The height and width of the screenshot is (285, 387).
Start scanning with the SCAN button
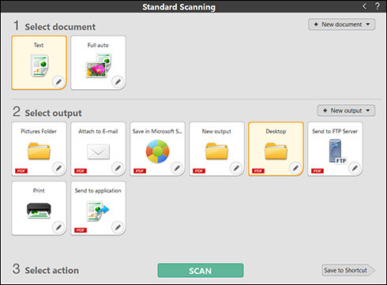click(x=201, y=271)
